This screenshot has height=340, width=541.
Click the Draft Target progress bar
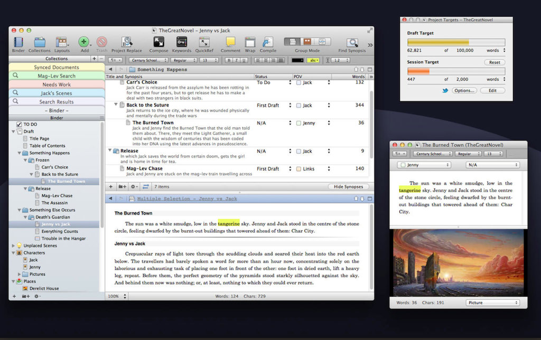click(456, 42)
